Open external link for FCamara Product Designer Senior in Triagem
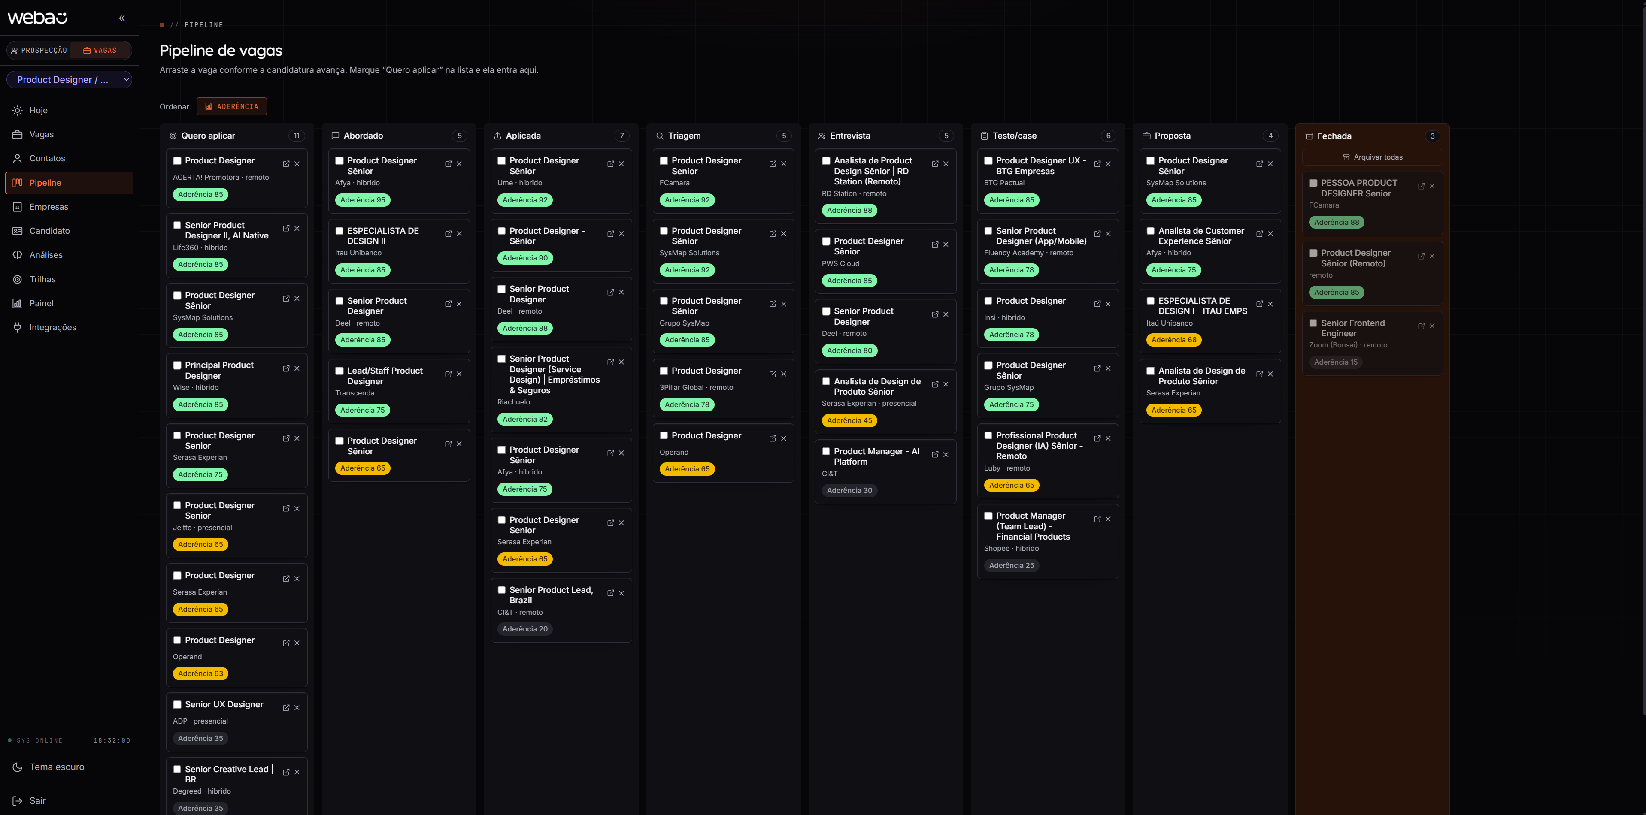Image resolution: width=1646 pixels, height=815 pixels. pyautogui.click(x=773, y=164)
